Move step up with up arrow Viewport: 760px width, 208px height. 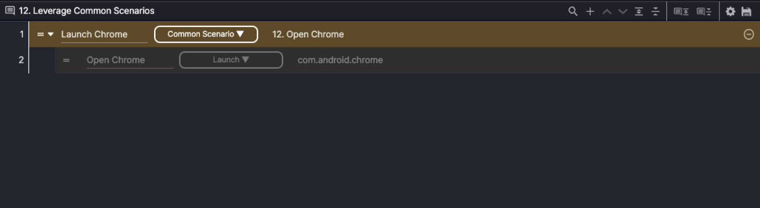(606, 11)
